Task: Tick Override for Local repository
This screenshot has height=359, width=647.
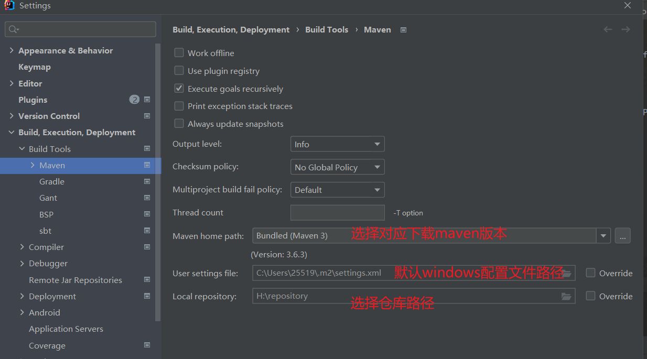Action: [x=591, y=296]
